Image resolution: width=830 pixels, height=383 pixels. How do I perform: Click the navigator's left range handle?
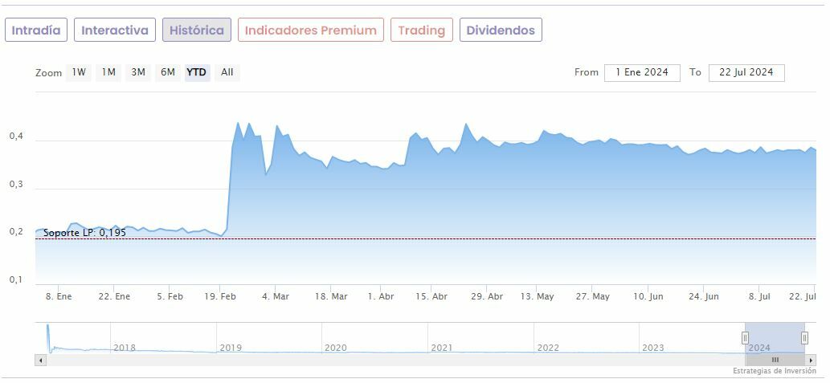click(745, 338)
